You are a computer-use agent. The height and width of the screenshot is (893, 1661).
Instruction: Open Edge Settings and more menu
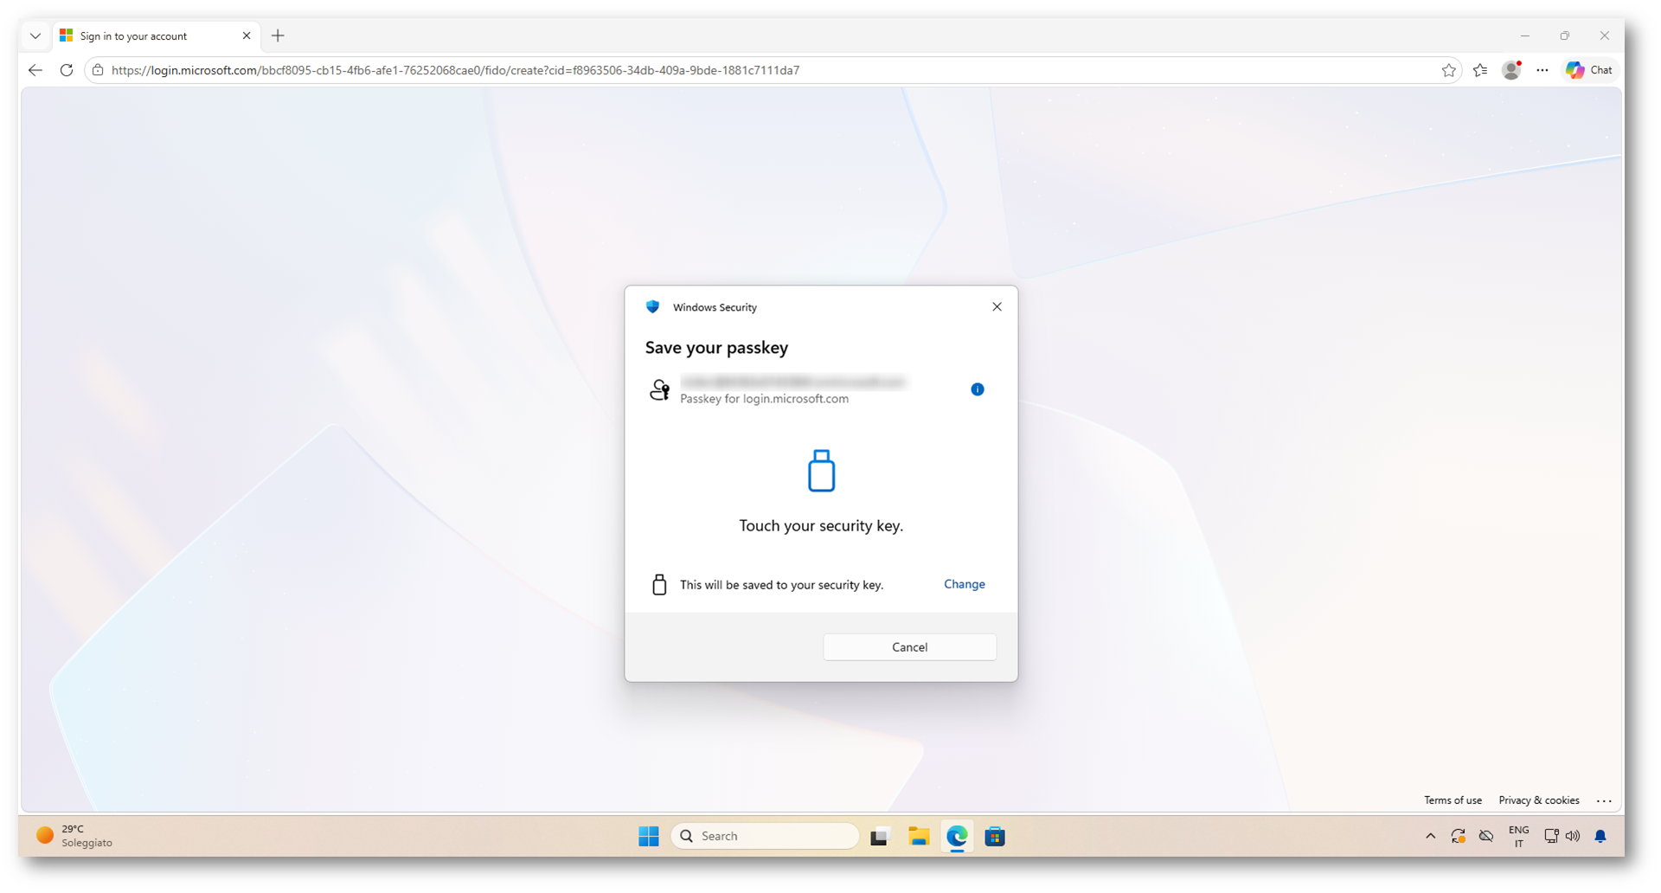point(1542,70)
